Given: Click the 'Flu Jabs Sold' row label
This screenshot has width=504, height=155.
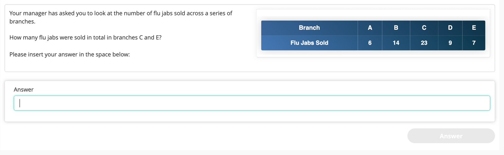Looking at the screenshot, I should click(x=309, y=43).
